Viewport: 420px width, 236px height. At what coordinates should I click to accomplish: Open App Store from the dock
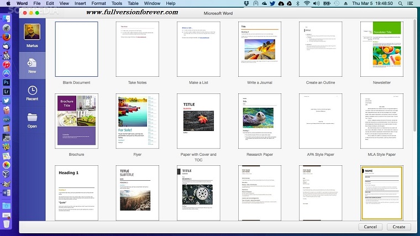coord(7,74)
